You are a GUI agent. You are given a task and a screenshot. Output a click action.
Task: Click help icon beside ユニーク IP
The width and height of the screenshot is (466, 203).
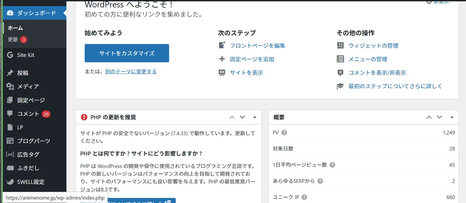pos(304,197)
